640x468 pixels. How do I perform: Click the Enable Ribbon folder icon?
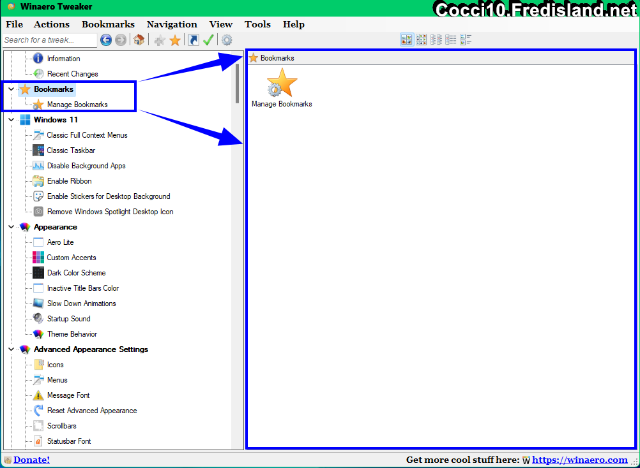point(38,181)
